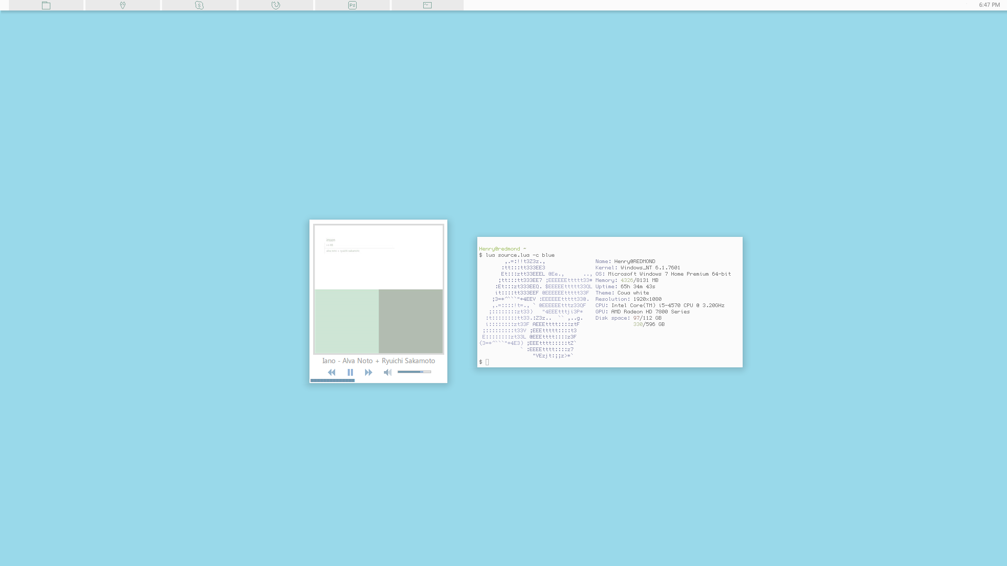Skip forward to the next track

click(369, 372)
